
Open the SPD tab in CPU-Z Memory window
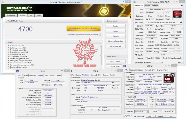click(46, 75)
